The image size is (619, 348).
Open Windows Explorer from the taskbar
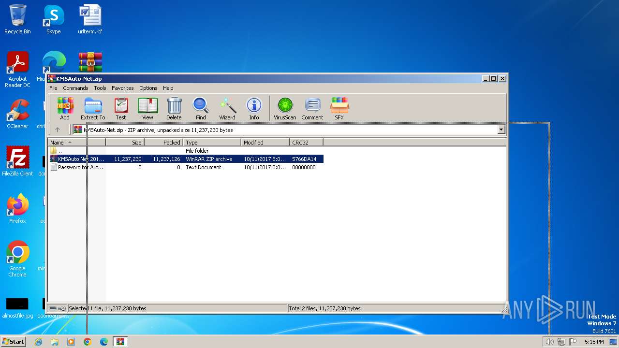point(55,342)
